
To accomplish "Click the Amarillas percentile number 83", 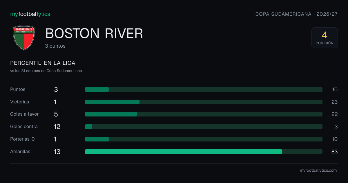I will pos(335,152).
